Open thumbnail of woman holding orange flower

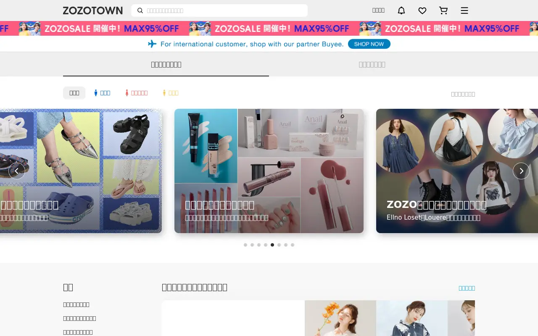(340, 318)
